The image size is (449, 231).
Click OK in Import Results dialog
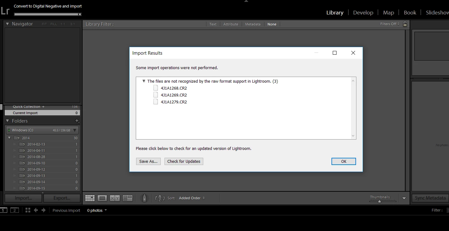[x=344, y=161]
